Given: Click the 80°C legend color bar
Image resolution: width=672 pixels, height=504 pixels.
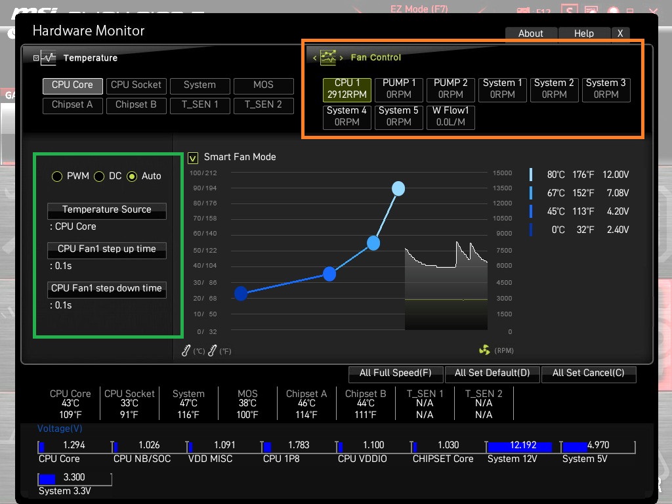Looking at the screenshot, I should [x=531, y=175].
